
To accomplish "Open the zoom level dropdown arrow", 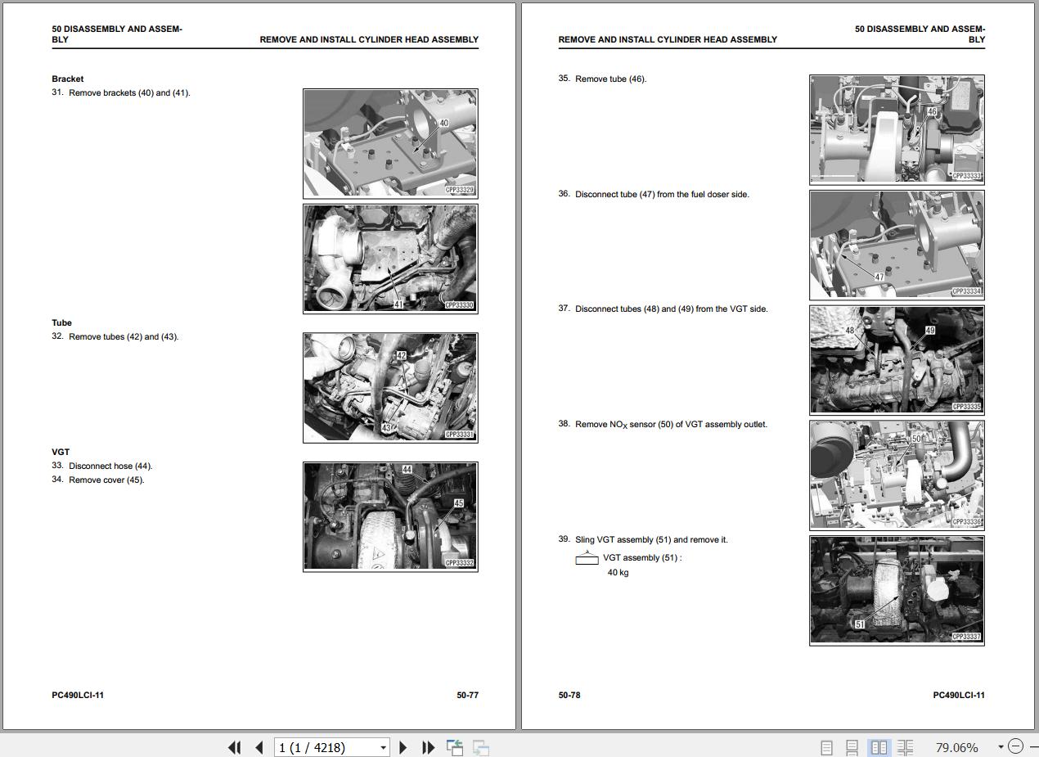I will [x=1000, y=746].
